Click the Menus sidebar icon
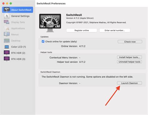The height and width of the screenshot is (115, 148). [x=7, y=34]
